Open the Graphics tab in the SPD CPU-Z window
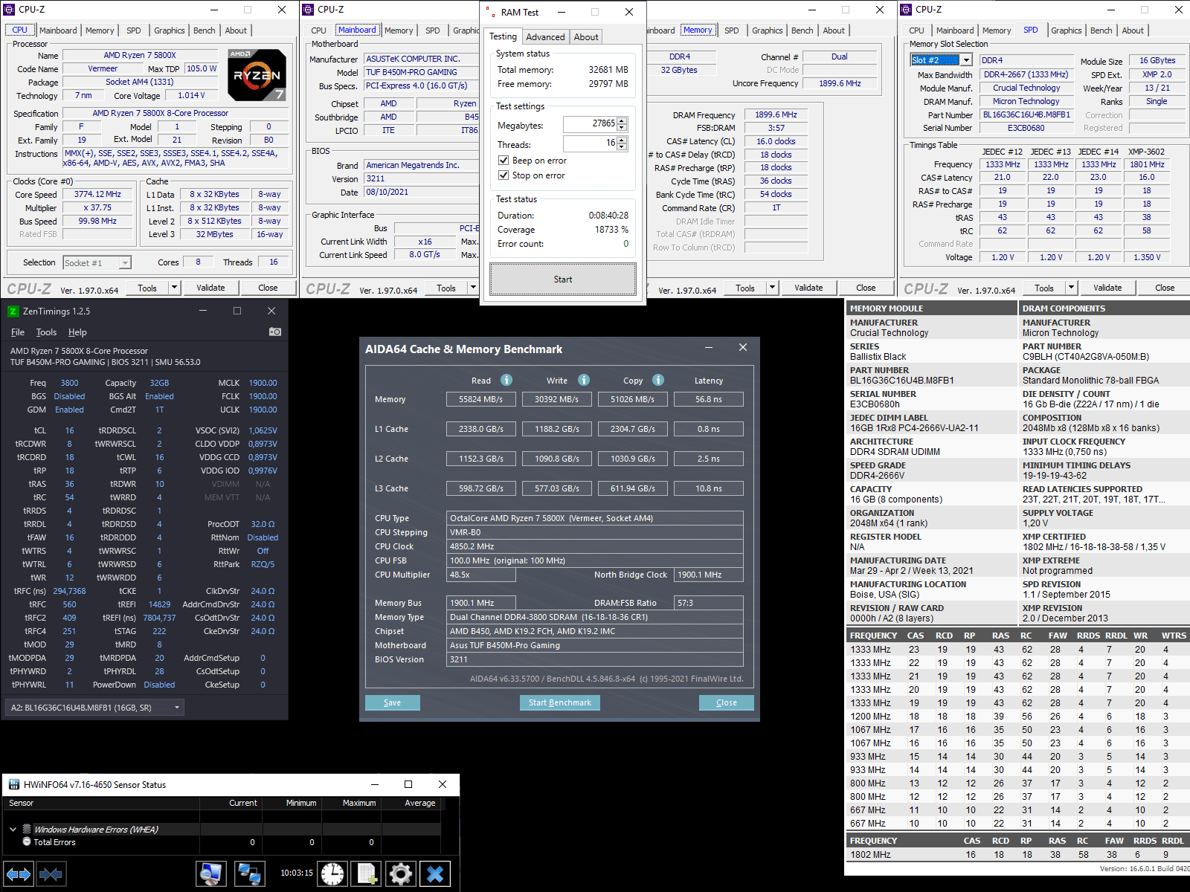The image size is (1190, 892). (1066, 30)
